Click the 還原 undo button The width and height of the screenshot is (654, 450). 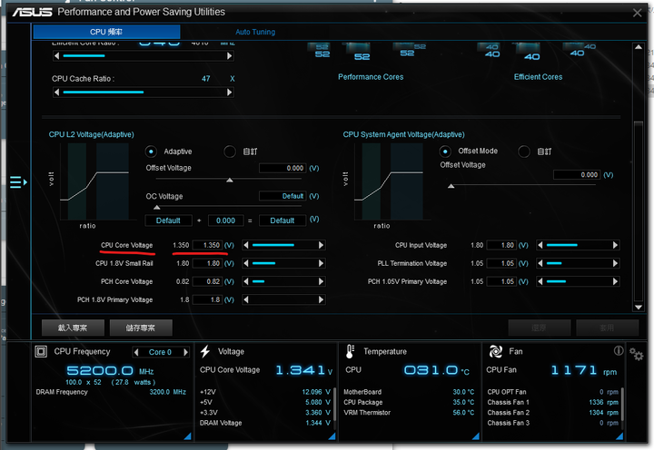coord(540,328)
